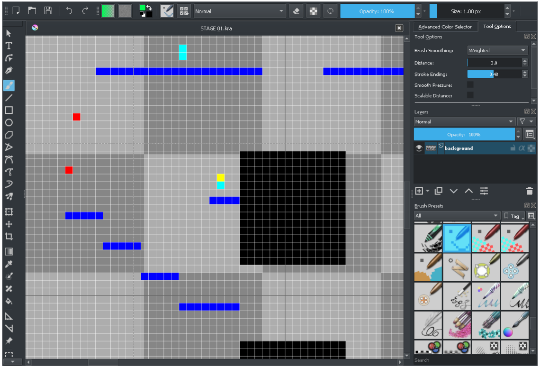Select the Freehand Brush tool
540x368 pixels.
click(9, 85)
